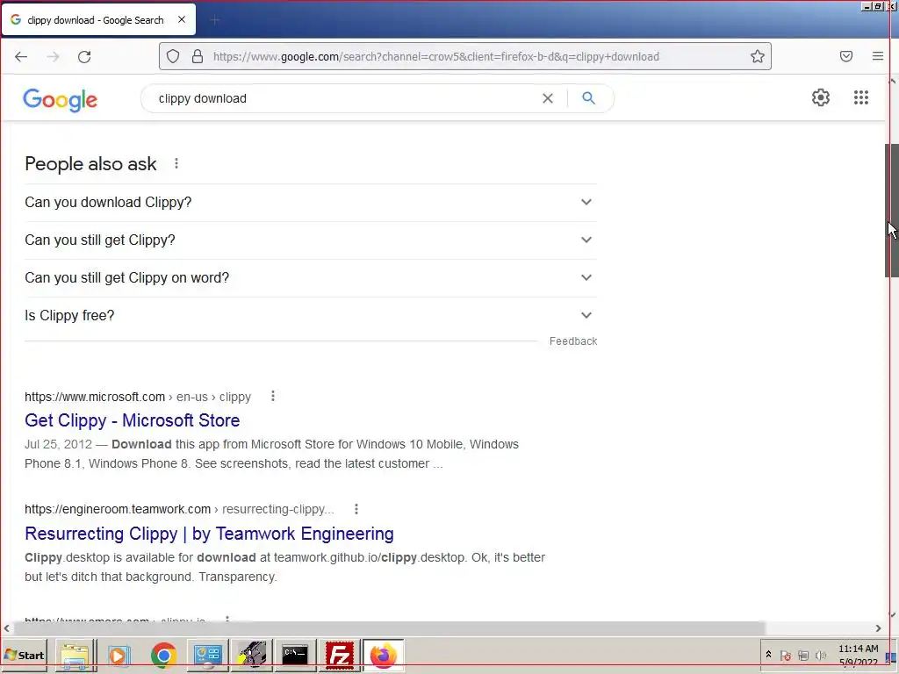Expand "Can you download Clippy?"
This screenshot has height=674, width=899.
[311, 203]
